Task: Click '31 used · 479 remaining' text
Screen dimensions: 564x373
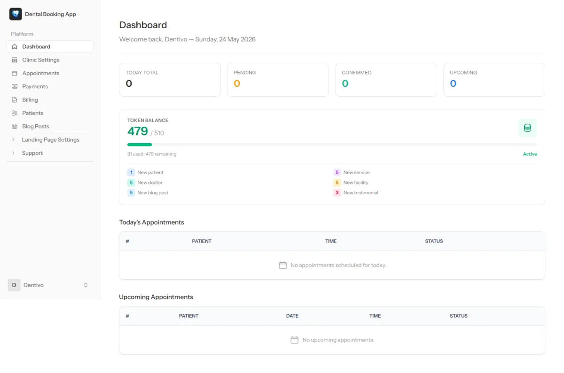Action: click(x=152, y=154)
